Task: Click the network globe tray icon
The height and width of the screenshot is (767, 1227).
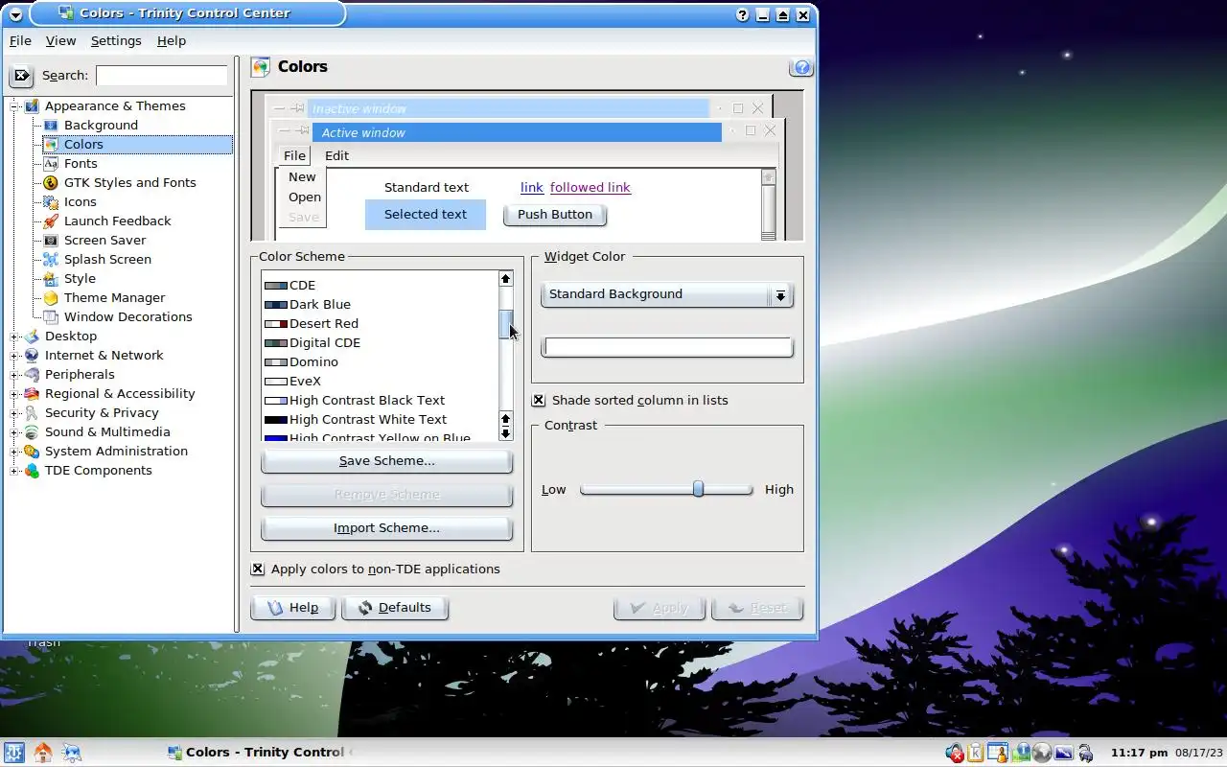Action: [x=1042, y=753]
